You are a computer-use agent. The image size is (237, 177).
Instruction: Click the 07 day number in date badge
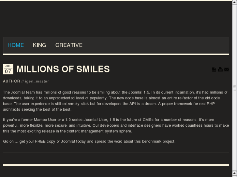click(8, 71)
